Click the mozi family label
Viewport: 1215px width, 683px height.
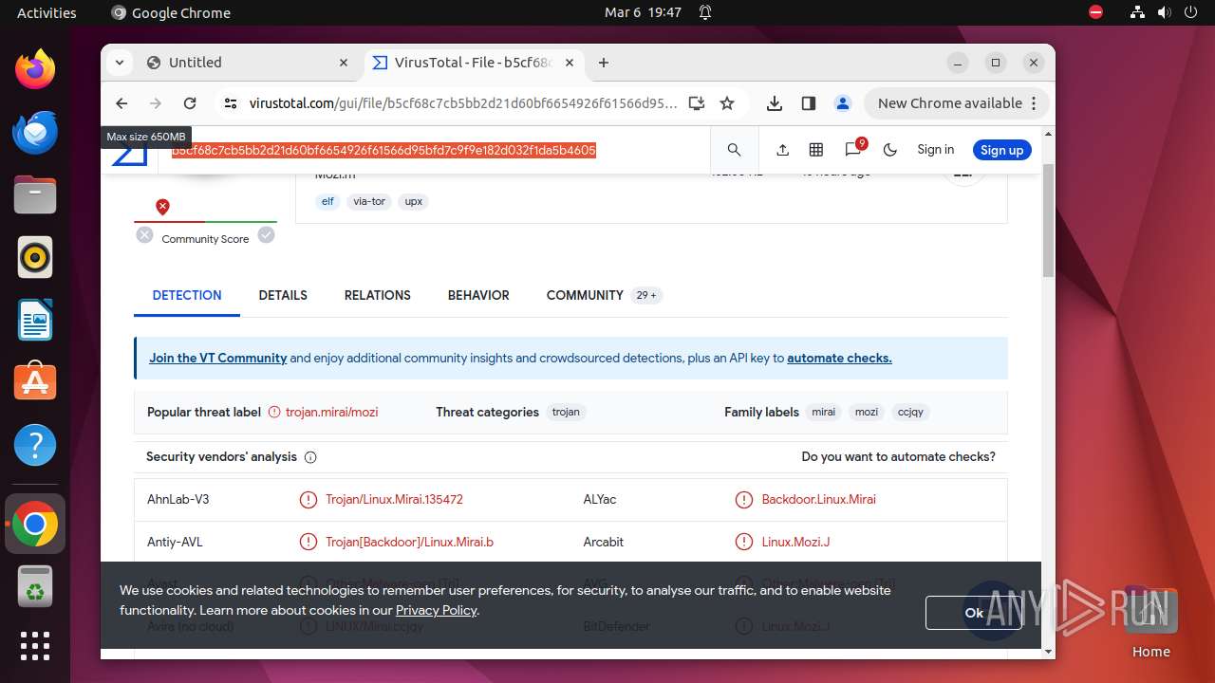[867, 412]
